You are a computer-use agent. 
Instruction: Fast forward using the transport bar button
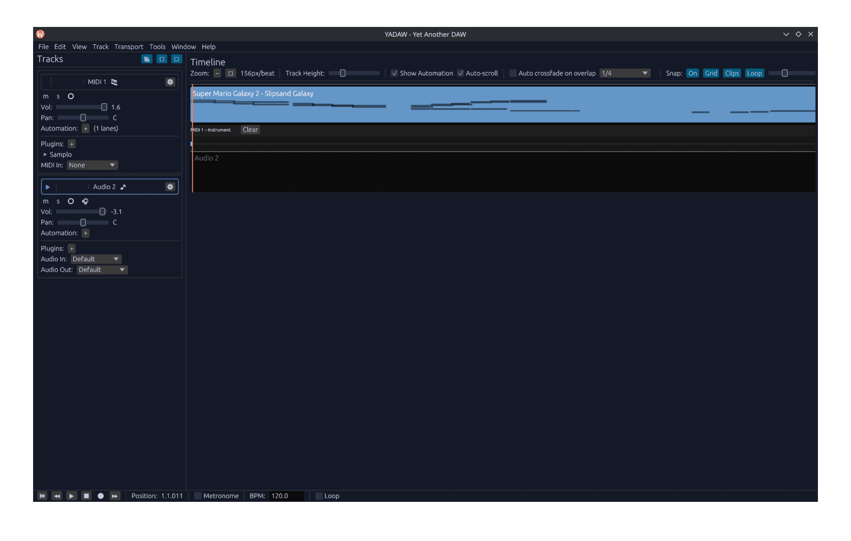pos(115,496)
